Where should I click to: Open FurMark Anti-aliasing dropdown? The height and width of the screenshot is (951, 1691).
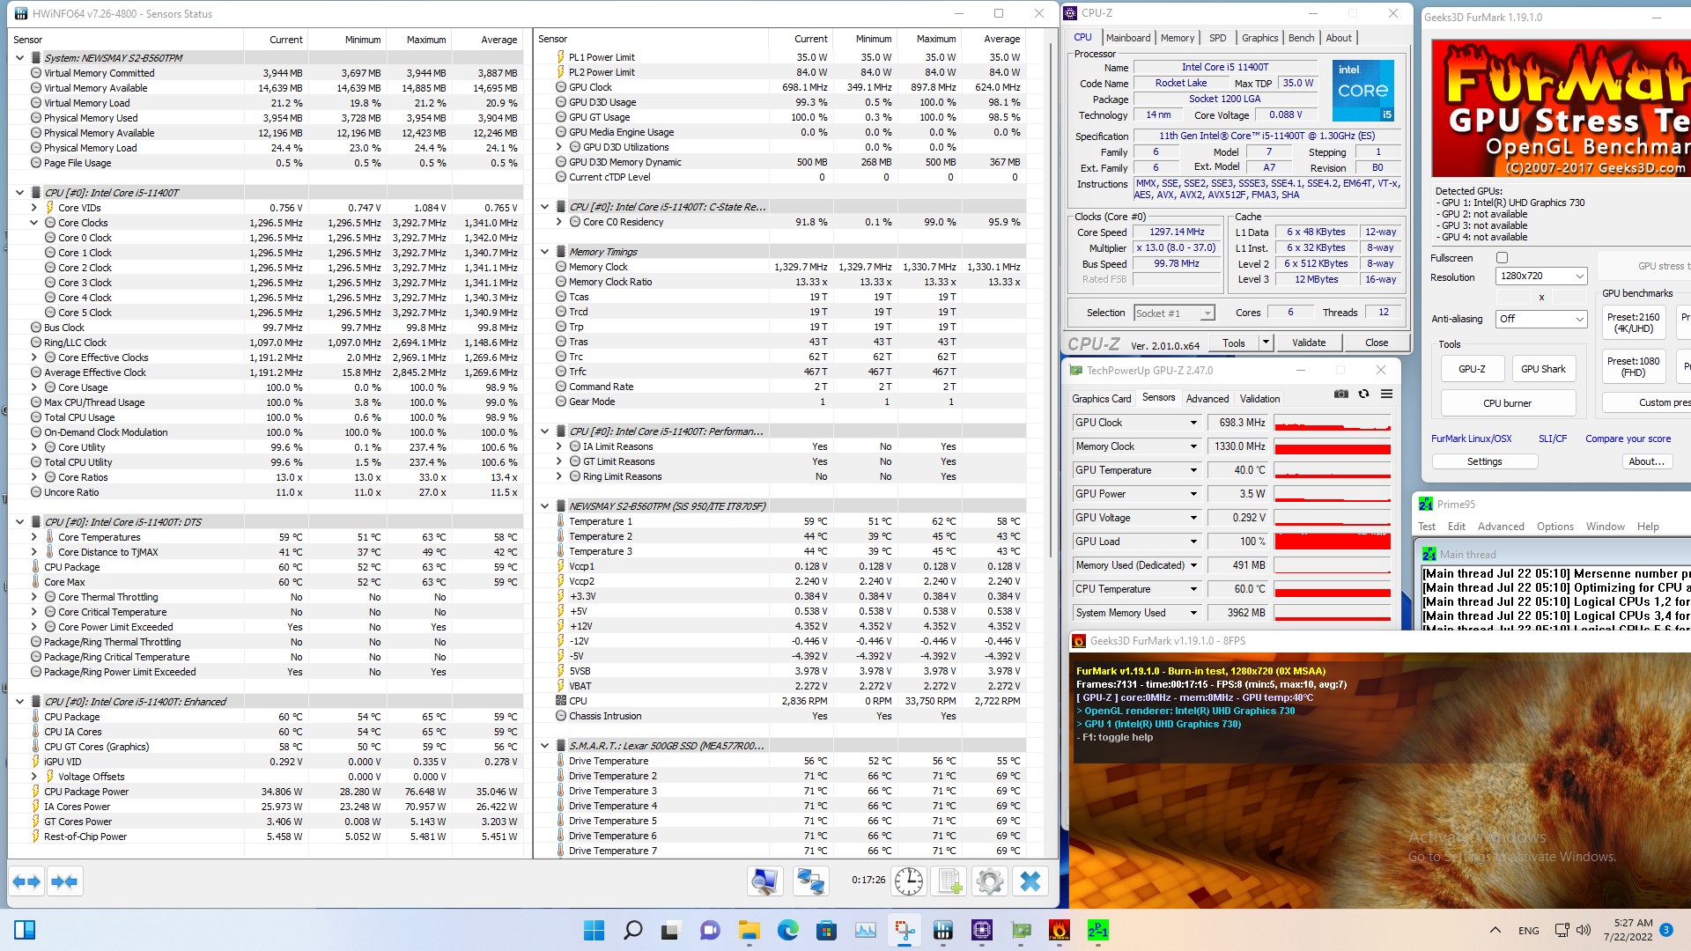click(x=1540, y=319)
